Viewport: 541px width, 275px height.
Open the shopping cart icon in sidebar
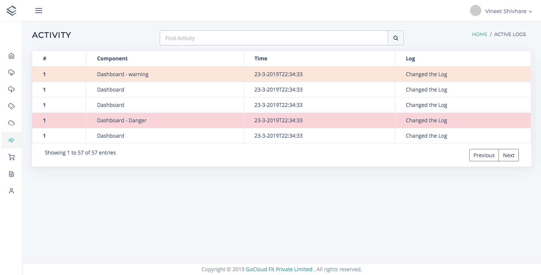pos(11,157)
